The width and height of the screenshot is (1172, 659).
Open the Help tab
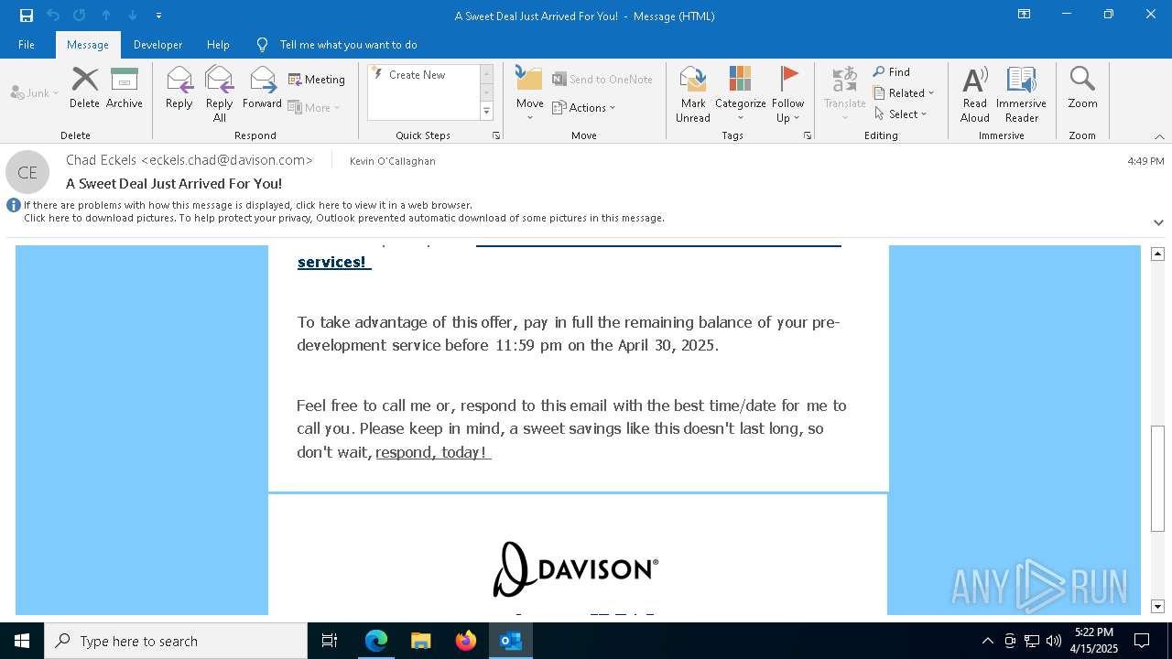218,45
